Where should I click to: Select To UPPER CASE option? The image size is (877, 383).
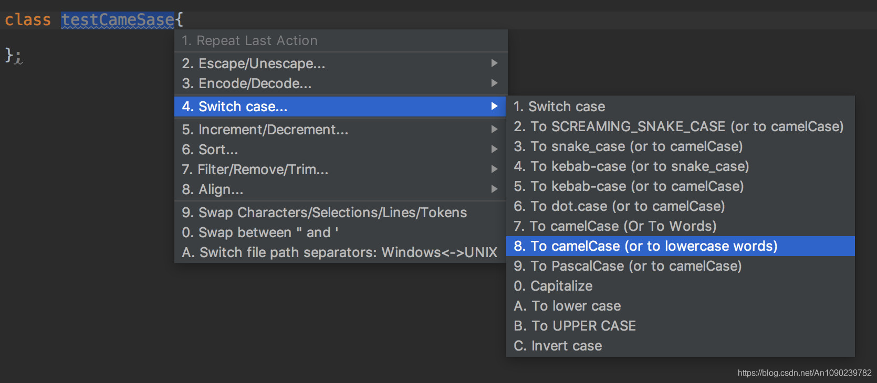681,326
